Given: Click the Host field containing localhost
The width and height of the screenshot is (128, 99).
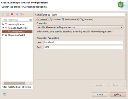Looking at the screenshot, I should click(x=83, y=42).
